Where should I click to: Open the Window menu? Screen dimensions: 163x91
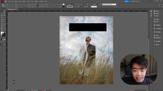point(42,2)
